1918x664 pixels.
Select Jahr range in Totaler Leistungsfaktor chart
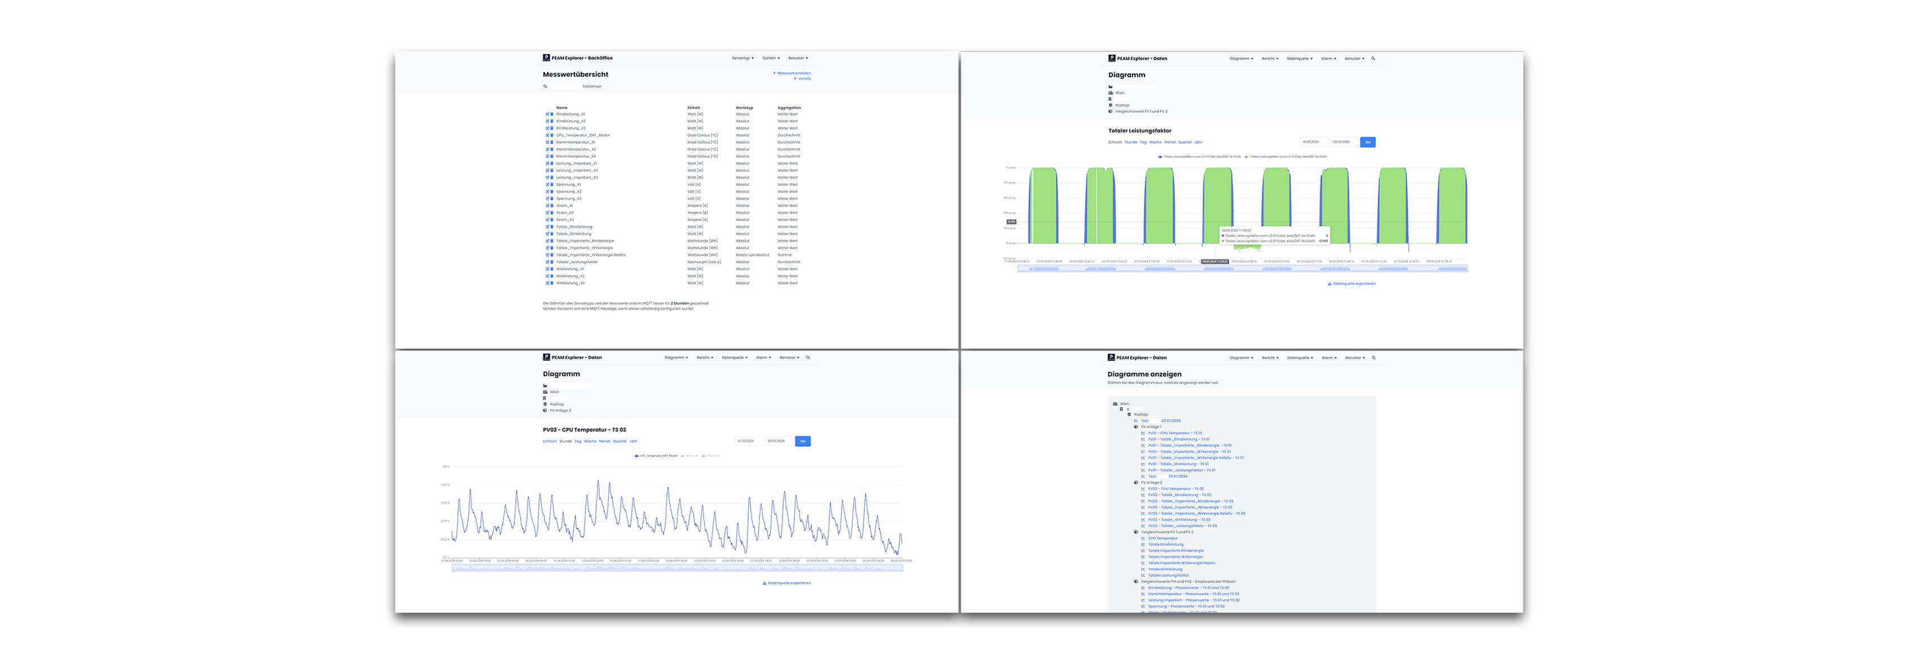(x=1198, y=142)
